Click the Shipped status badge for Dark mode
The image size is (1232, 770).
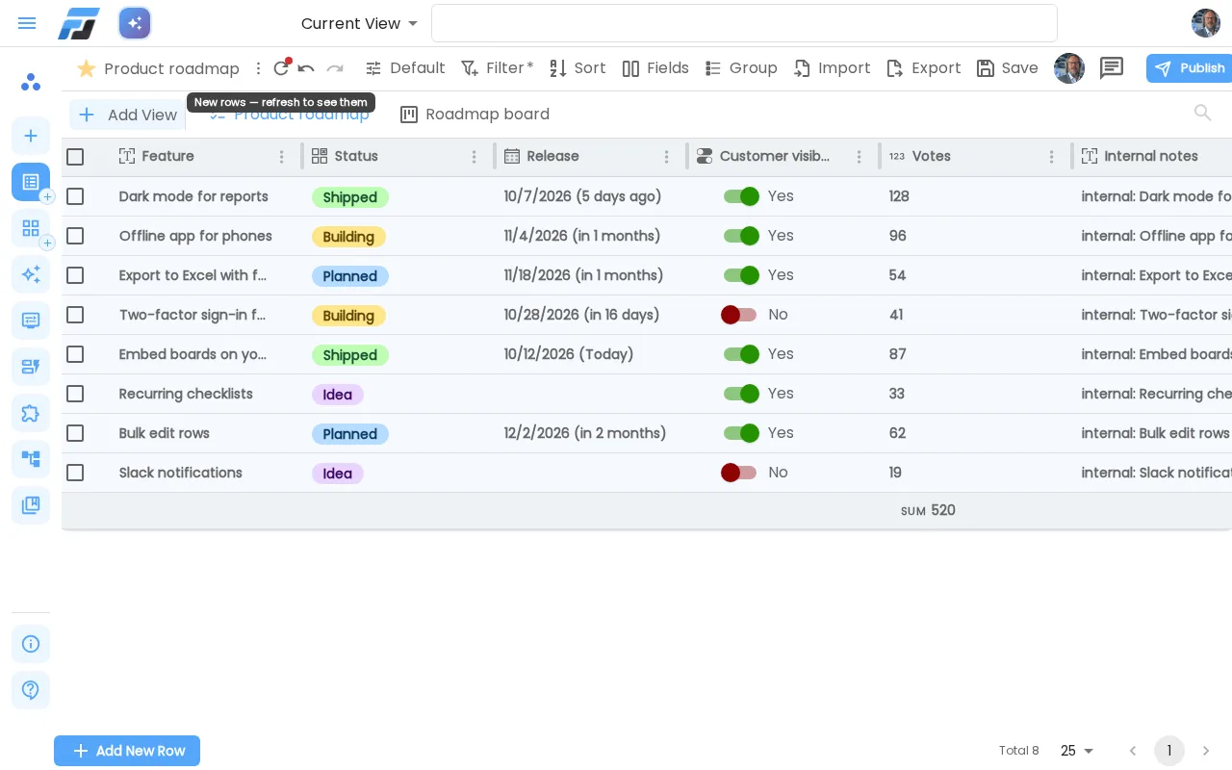pyautogui.click(x=349, y=197)
